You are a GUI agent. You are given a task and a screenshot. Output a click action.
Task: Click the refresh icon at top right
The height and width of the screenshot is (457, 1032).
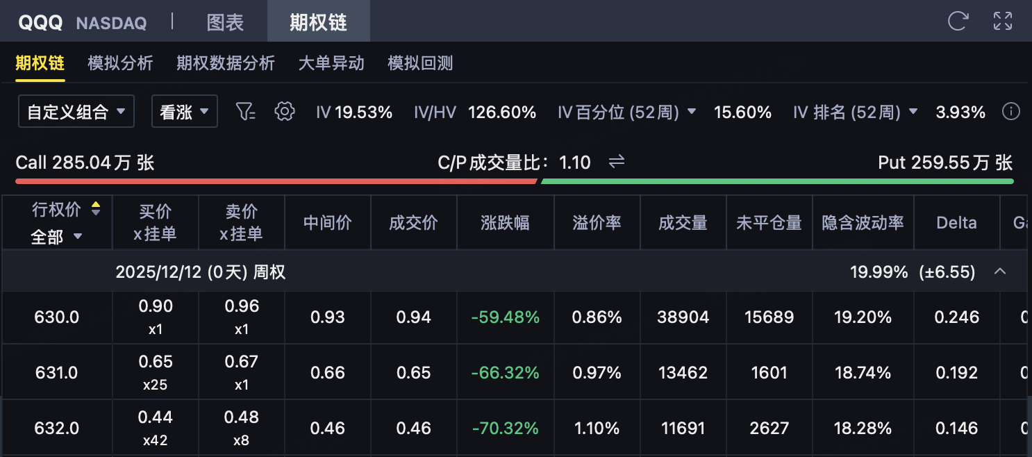tap(958, 21)
